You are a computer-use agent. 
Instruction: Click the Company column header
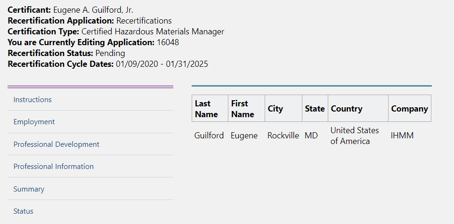tap(409, 109)
